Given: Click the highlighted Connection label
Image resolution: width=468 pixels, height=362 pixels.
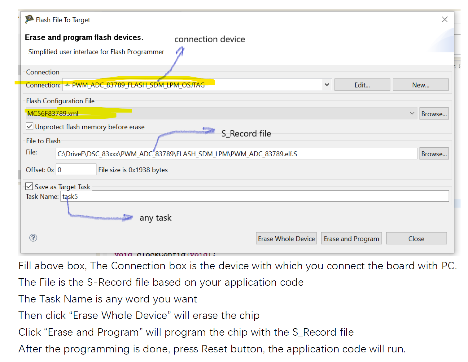Looking at the screenshot, I should pos(43,85).
